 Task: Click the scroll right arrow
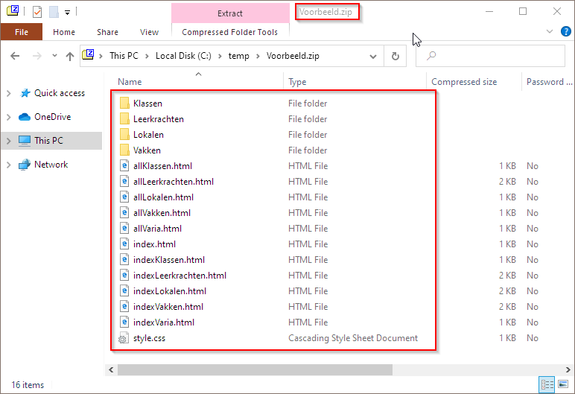[568, 369]
